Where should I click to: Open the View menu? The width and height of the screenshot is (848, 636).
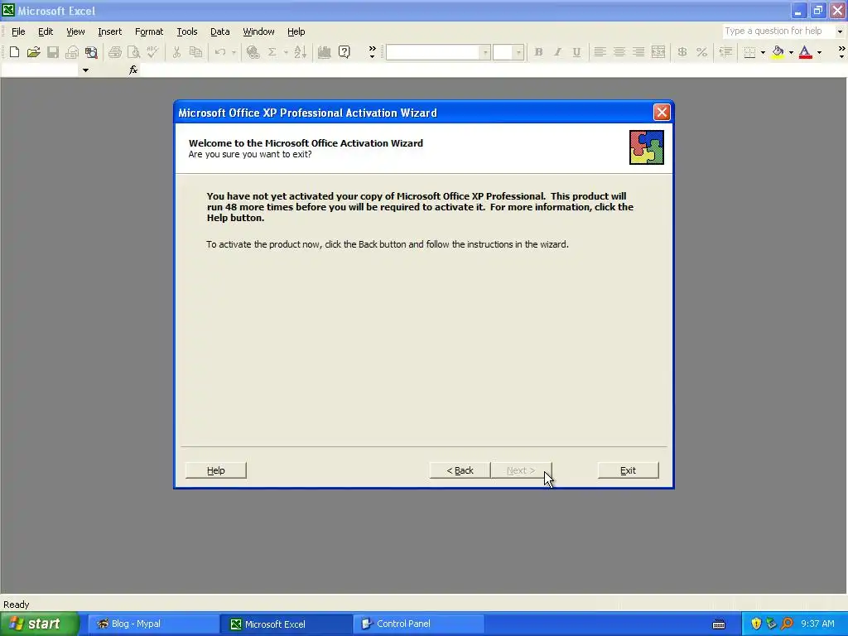(75, 31)
